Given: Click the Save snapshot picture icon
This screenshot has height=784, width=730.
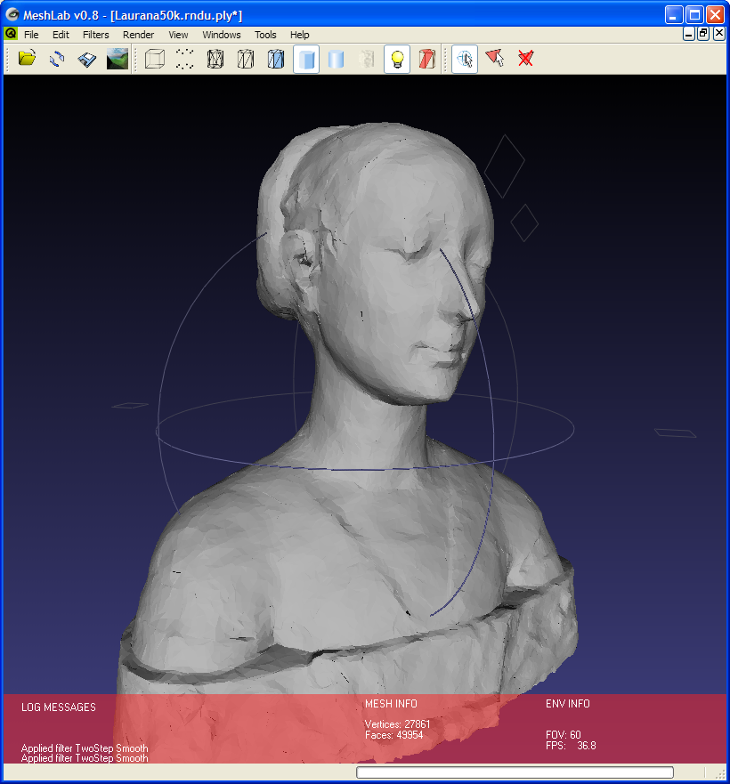Looking at the screenshot, I should tap(117, 60).
